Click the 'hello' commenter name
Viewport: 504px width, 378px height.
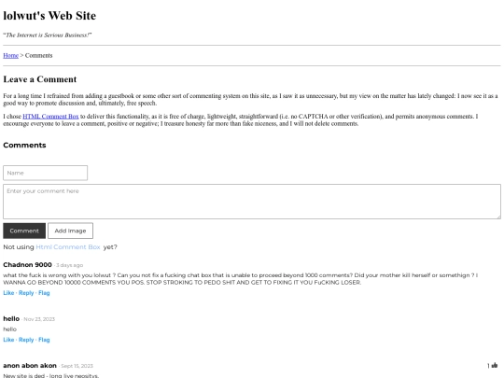pos(11,318)
